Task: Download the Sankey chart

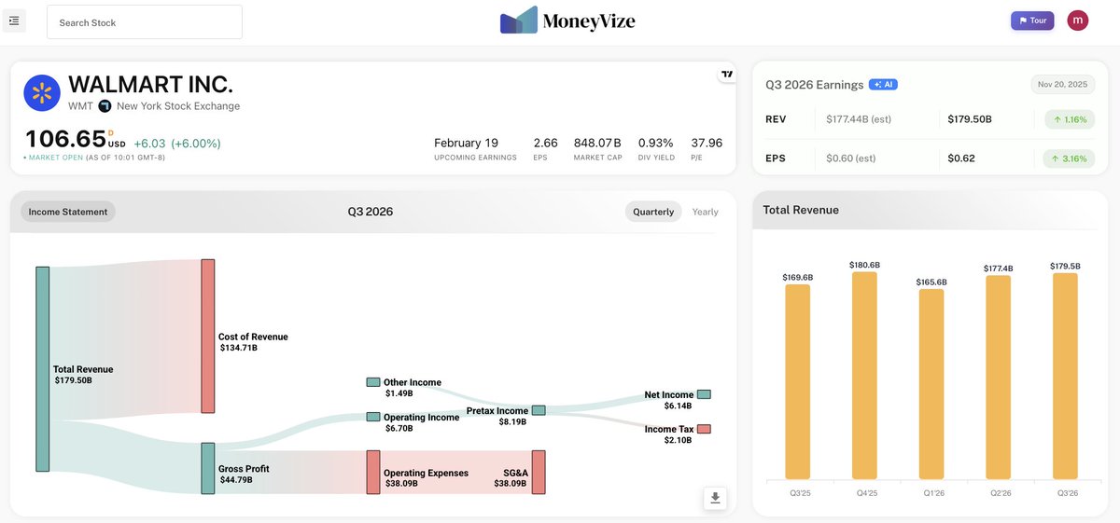Action: 715,498
